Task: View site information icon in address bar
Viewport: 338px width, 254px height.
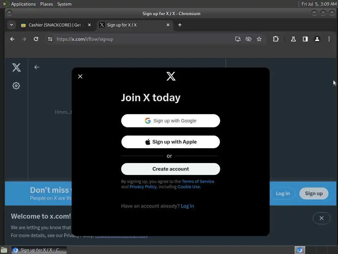Action: (50, 39)
